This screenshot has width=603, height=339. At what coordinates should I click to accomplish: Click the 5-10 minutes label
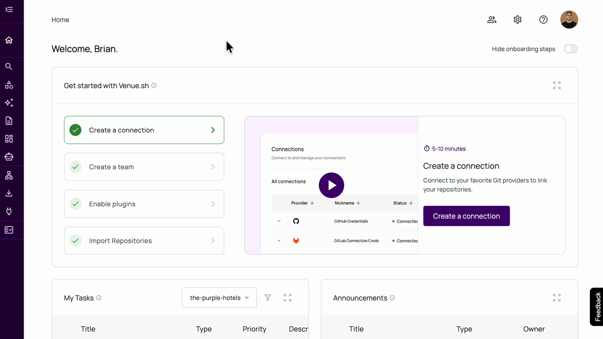click(x=445, y=149)
